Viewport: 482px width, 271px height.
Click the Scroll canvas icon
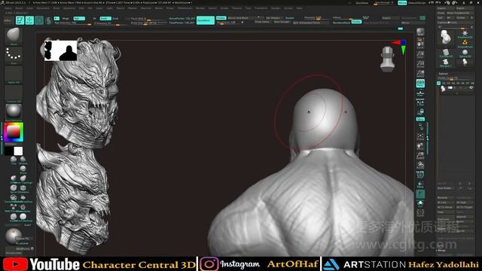pos(420,45)
